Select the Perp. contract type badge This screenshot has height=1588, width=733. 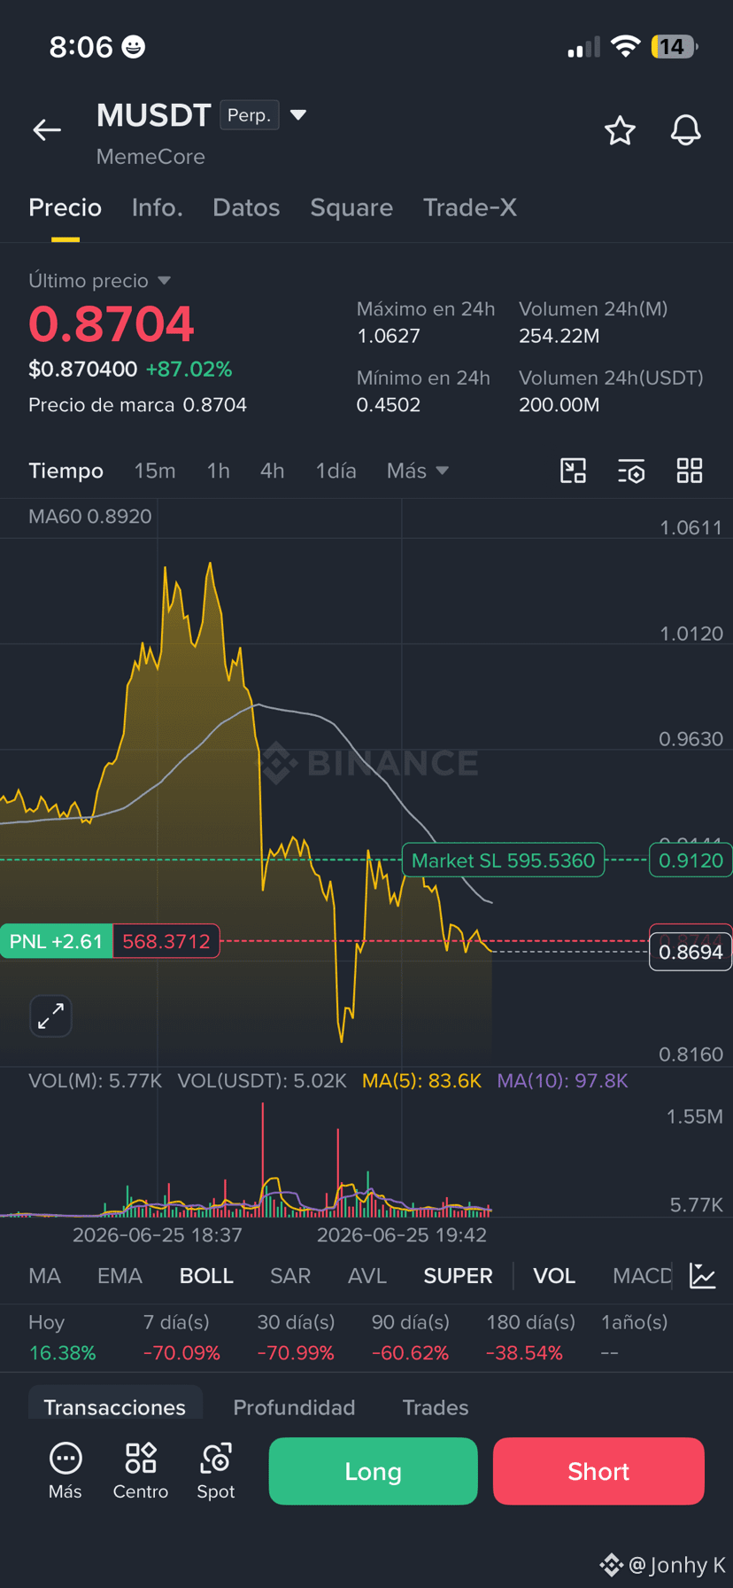(x=250, y=115)
